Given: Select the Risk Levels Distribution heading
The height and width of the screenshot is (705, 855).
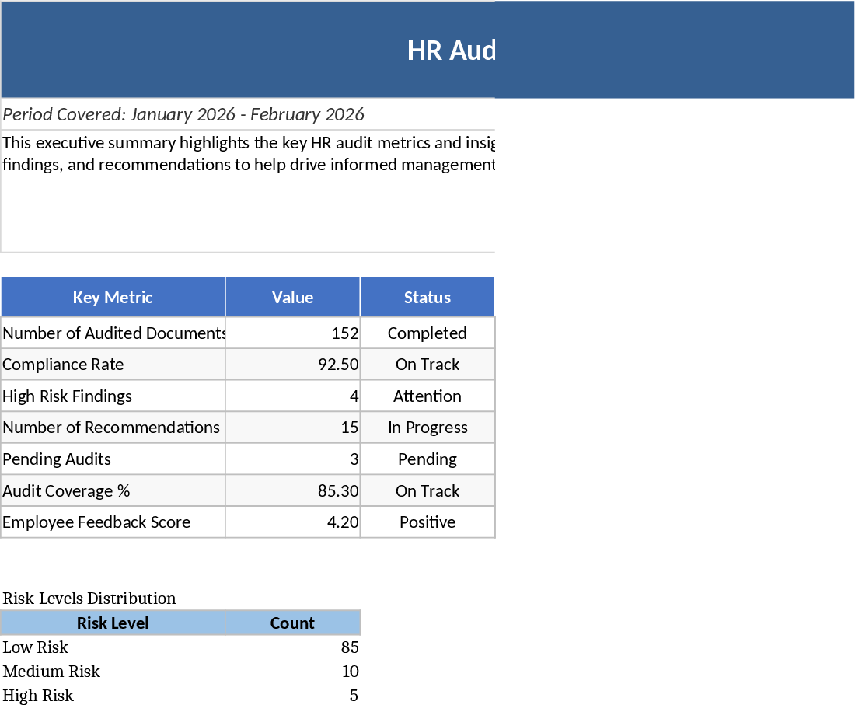Looking at the screenshot, I should pos(89,598).
